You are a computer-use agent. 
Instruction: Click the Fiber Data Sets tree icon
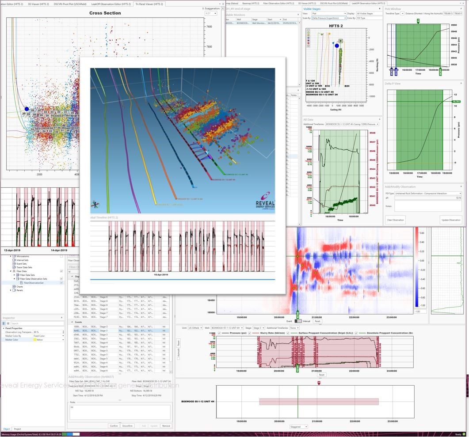[x=18, y=275]
